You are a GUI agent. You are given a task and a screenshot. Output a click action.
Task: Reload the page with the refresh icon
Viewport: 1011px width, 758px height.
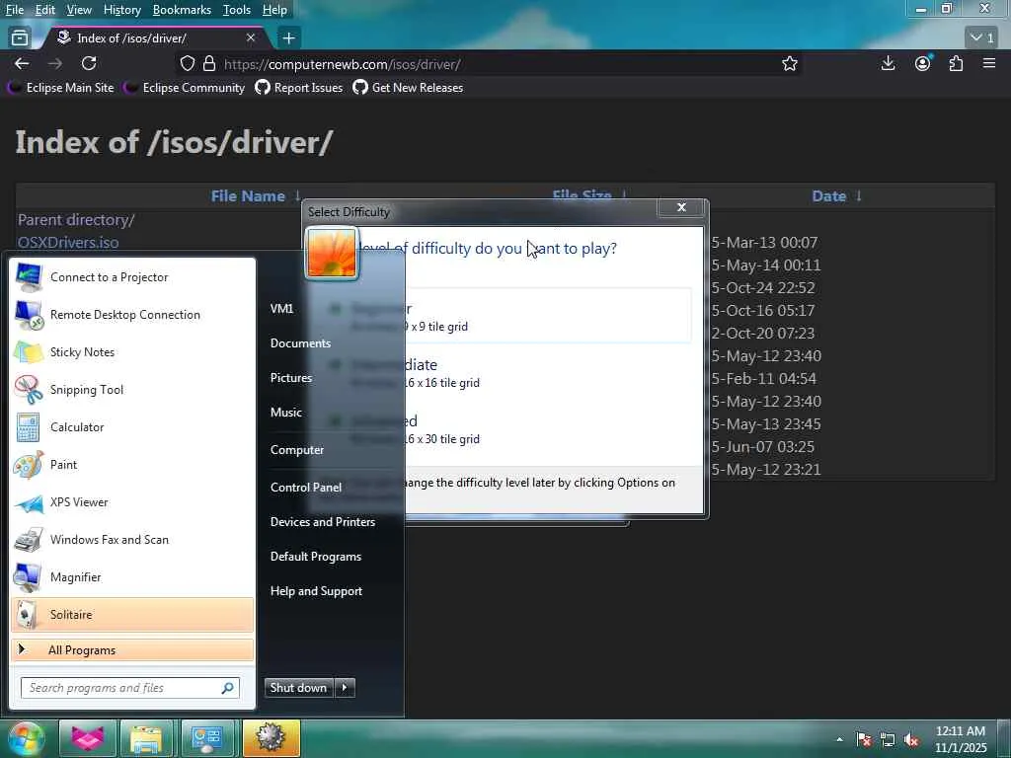coord(89,64)
